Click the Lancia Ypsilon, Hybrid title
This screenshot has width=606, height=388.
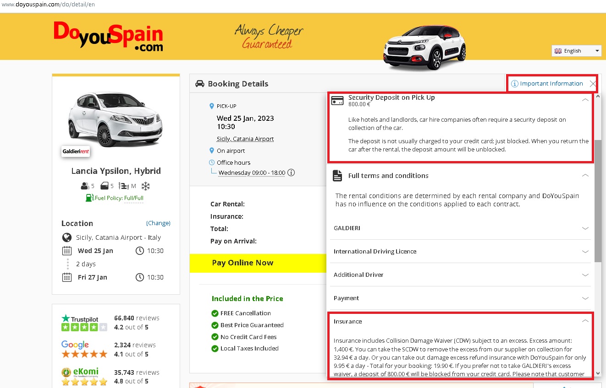coord(116,171)
